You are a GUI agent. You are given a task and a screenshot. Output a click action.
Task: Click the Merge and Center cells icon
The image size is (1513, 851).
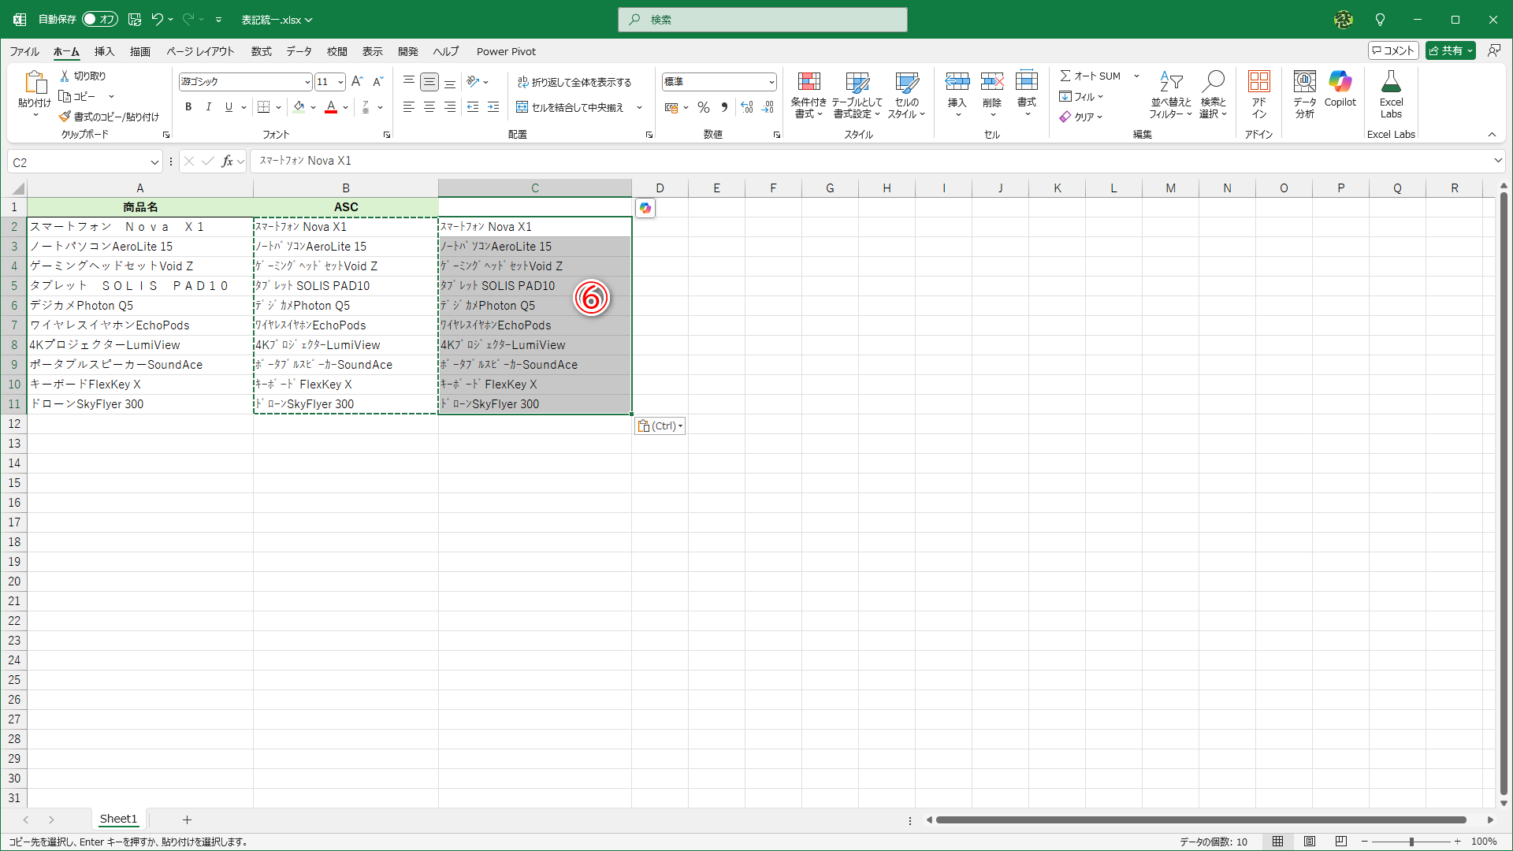click(x=522, y=107)
